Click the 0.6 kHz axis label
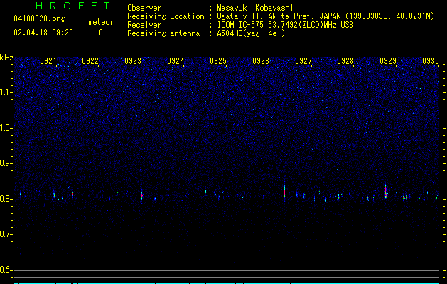Screen dimensions: 447x284 6,270
